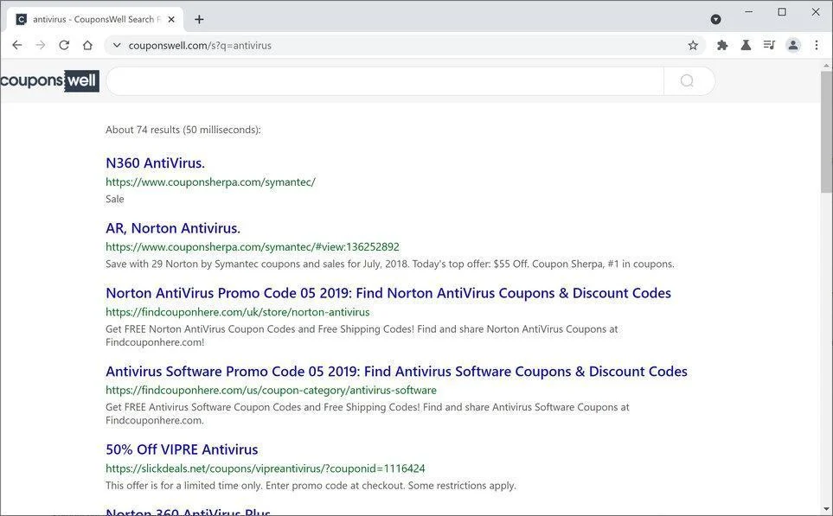
Task: Click the CouponsWell logo
Action: [49, 80]
